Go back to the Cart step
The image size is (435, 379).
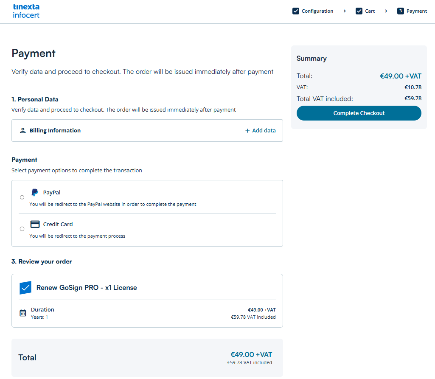tap(370, 11)
